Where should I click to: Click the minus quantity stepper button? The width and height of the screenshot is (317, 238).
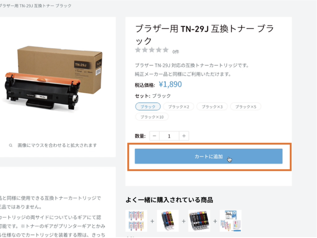[154, 136]
